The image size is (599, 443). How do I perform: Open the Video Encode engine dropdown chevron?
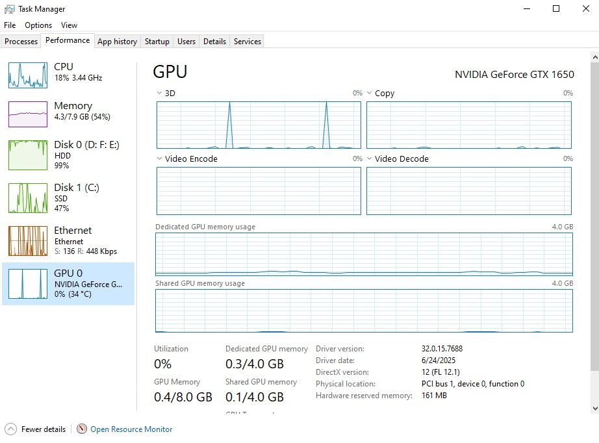[159, 158]
